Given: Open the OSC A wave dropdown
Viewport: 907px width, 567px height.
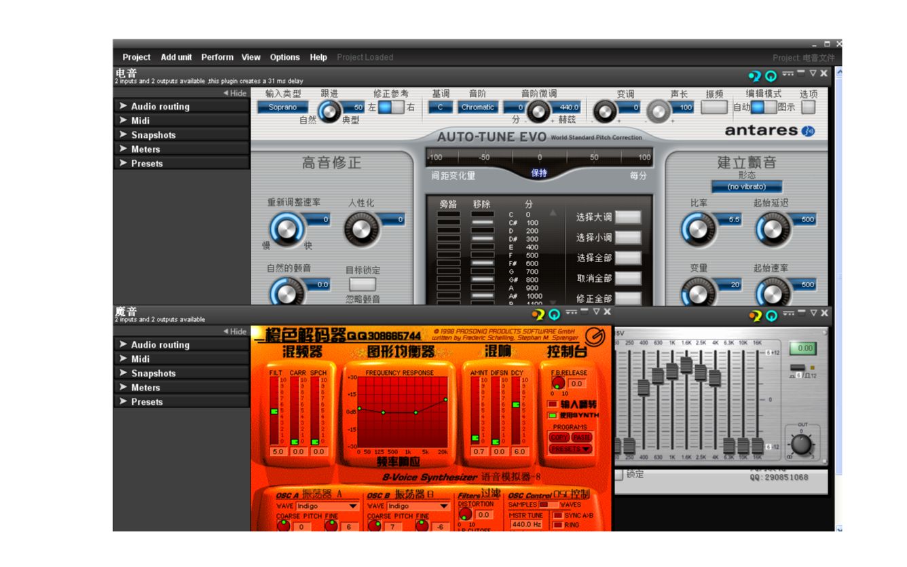Looking at the screenshot, I should point(327,507).
